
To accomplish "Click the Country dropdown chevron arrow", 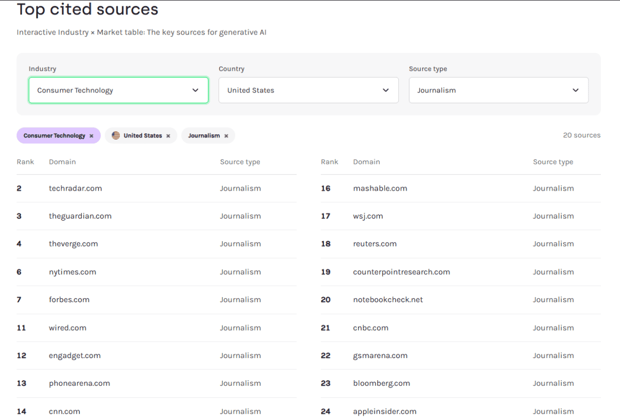I will [385, 90].
